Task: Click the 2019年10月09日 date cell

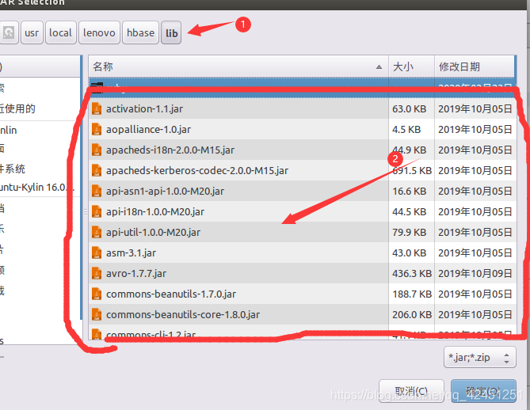Action: (475, 274)
